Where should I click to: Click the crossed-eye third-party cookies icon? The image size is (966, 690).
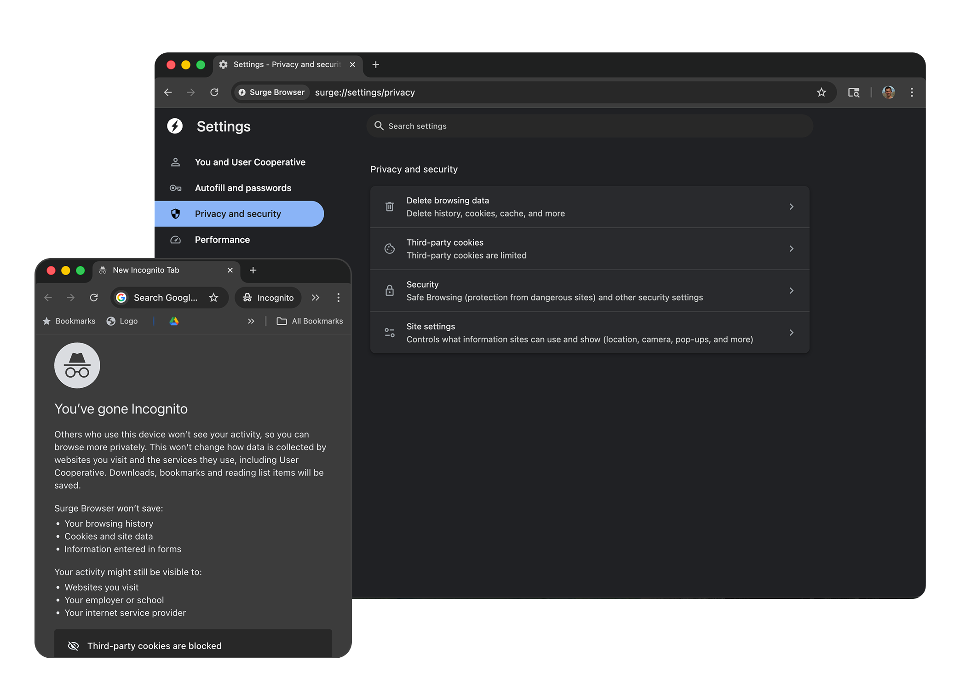click(x=73, y=646)
